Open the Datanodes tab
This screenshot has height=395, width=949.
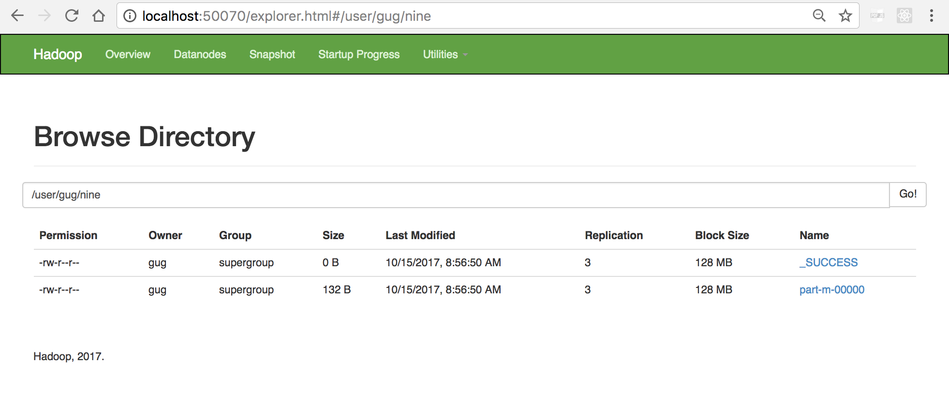tap(200, 54)
